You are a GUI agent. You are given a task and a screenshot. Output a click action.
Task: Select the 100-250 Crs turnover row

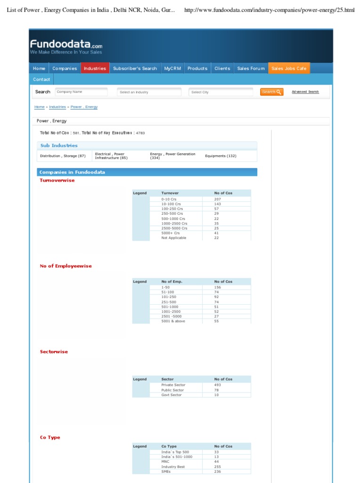(x=200, y=209)
